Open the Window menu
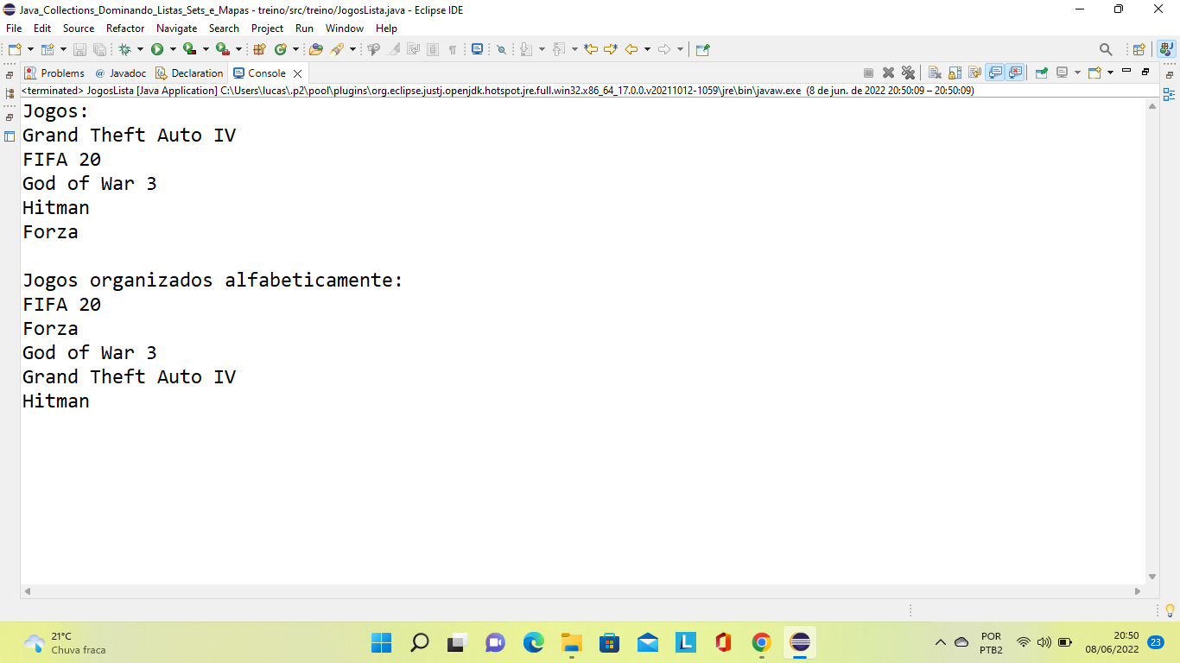Image resolution: width=1180 pixels, height=663 pixels. [x=345, y=28]
